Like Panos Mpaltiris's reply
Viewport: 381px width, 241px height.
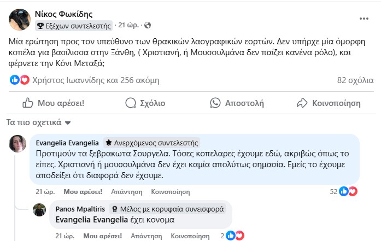click(102, 236)
